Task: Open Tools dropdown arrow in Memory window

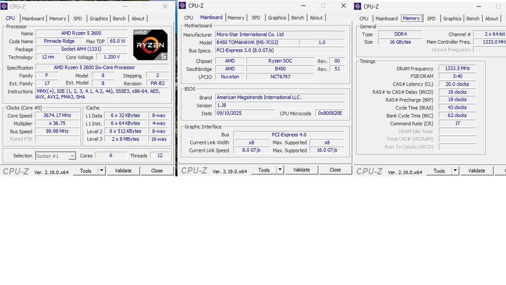Action: tap(455, 171)
